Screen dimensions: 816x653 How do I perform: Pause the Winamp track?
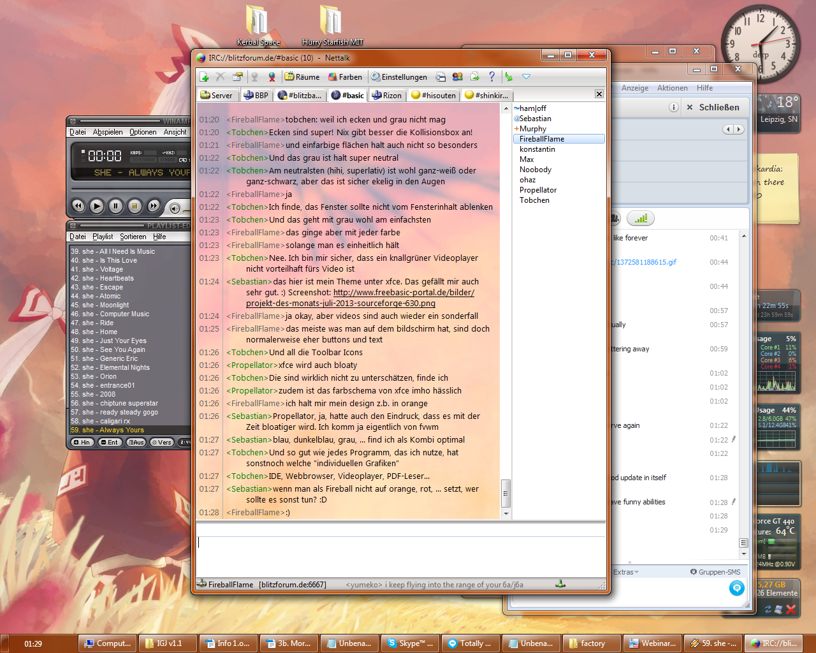tap(115, 206)
